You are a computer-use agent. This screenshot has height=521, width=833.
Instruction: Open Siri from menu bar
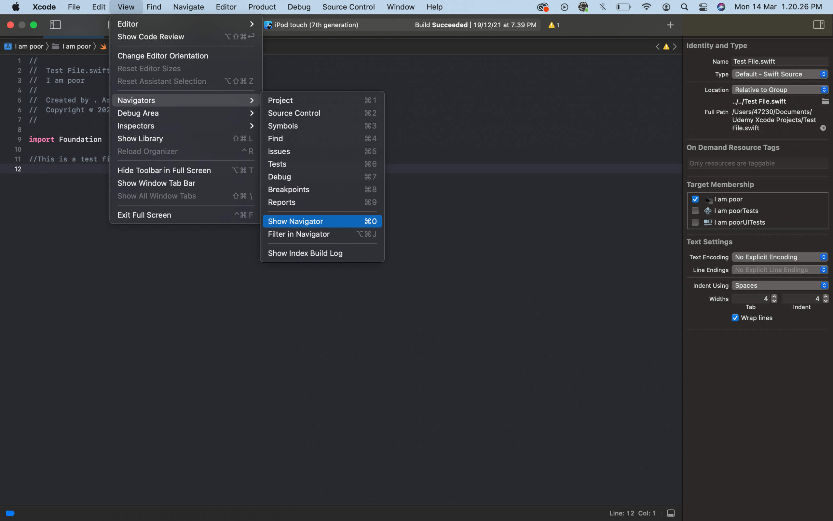pos(721,7)
